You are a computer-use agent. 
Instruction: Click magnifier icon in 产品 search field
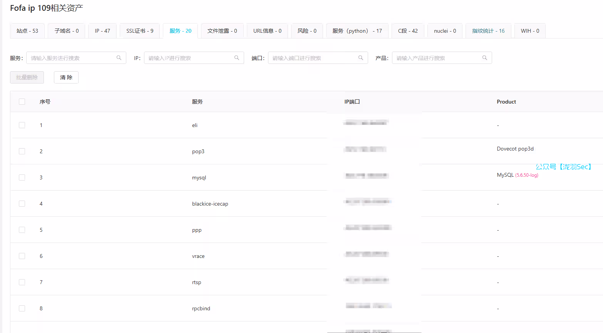coord(485,58)
